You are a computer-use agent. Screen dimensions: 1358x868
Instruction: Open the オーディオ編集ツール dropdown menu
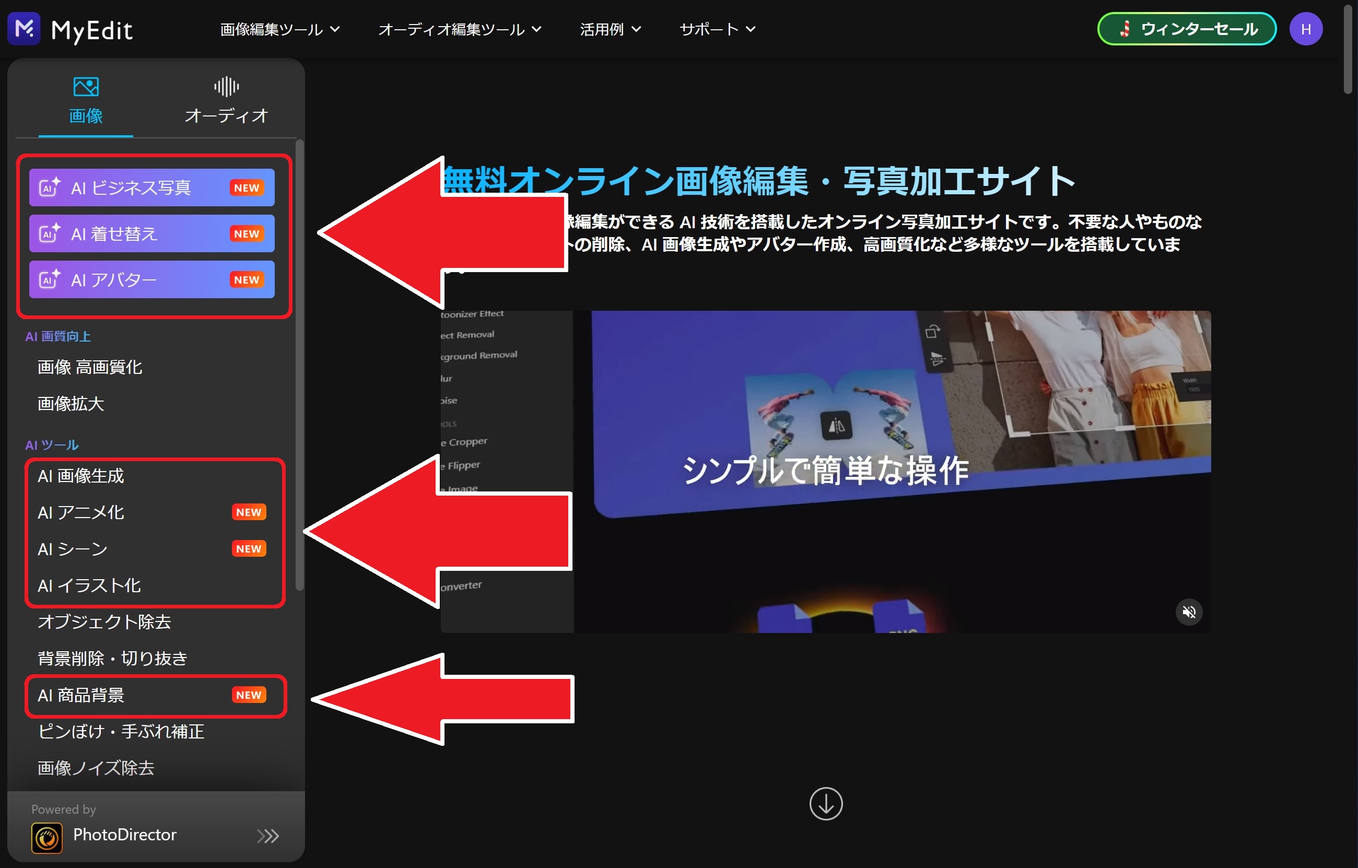pos(460,29)
